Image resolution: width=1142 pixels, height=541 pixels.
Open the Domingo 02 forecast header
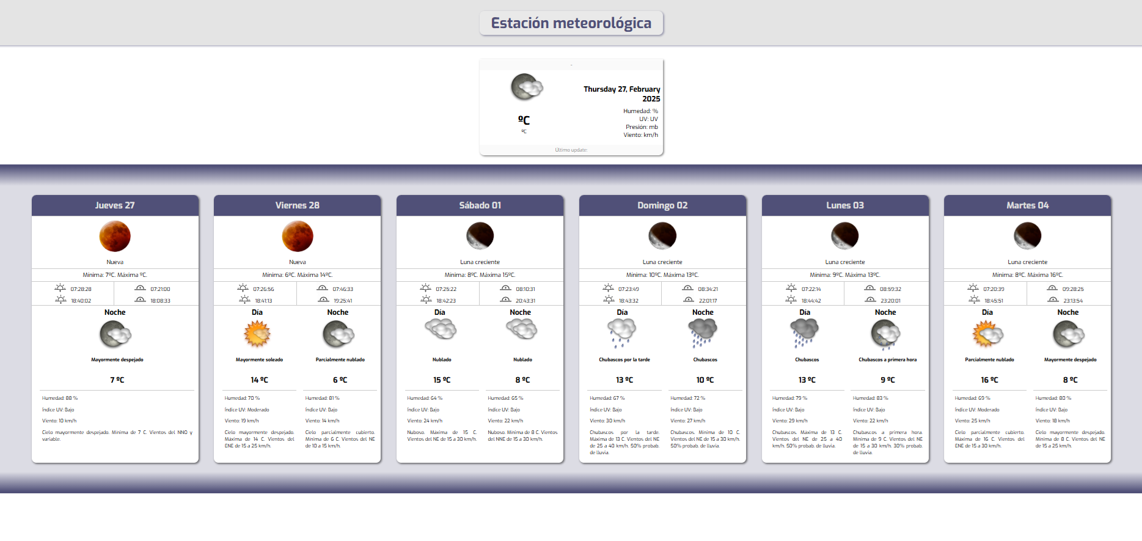662,205
